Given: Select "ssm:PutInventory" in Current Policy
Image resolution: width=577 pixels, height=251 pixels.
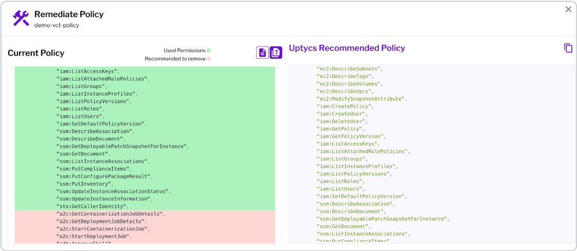Looking at the screenshot, I should click(85, 184).
